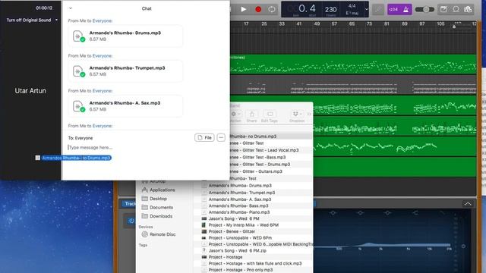
Task: Click the key signature in the LCD
Action: pyautogui.click(x=352, y=13)
